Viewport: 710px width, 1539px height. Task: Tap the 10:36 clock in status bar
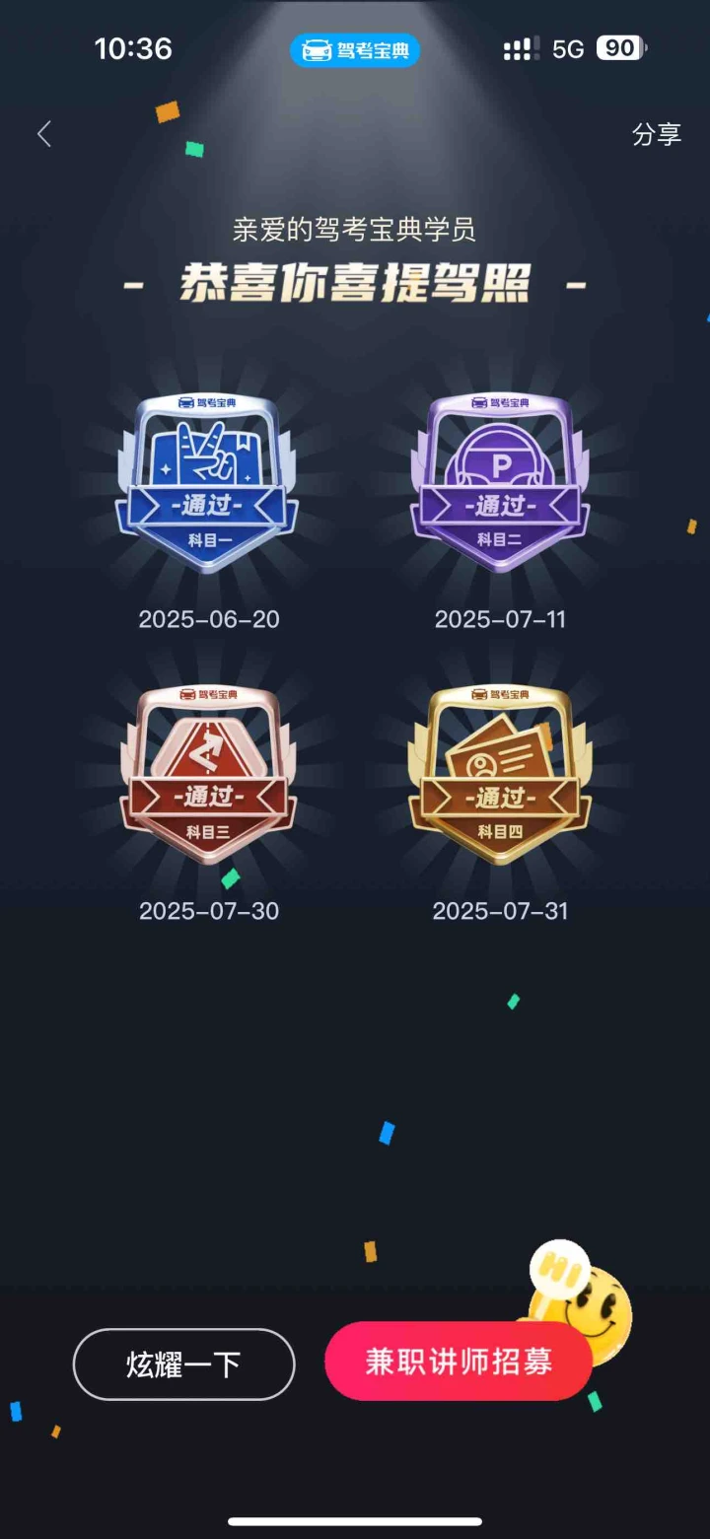click(133, 48)
